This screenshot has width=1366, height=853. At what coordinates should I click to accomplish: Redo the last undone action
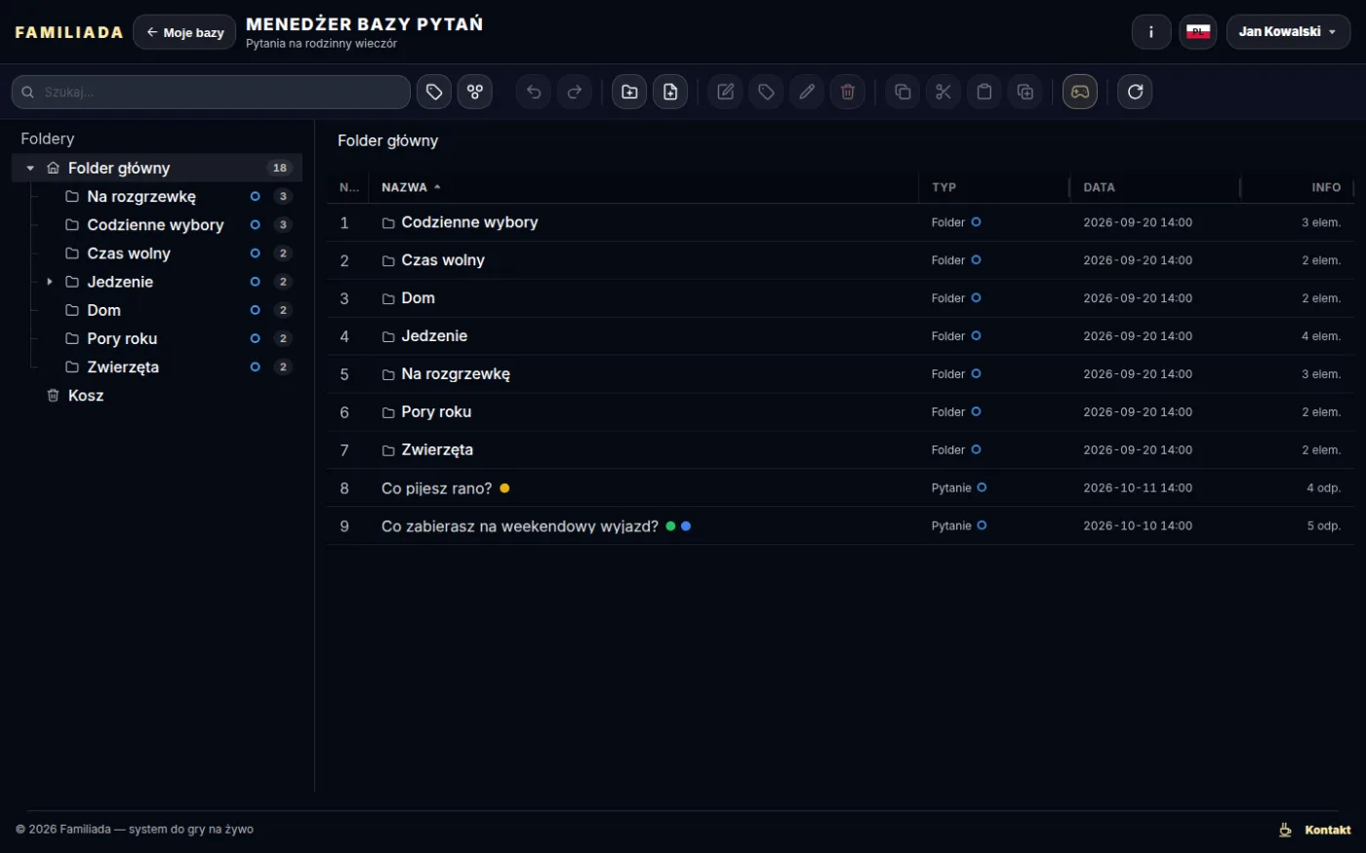[x=575, y=92]
